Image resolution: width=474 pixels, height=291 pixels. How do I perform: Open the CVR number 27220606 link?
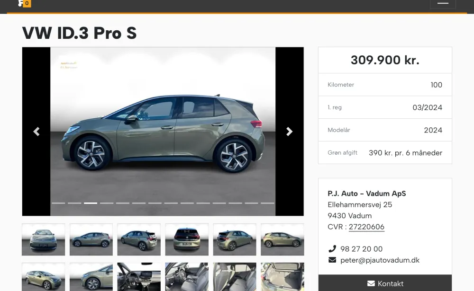[x=366, y=227]
